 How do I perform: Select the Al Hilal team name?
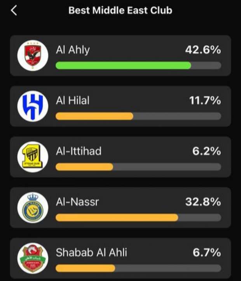(x=73, y=100)
